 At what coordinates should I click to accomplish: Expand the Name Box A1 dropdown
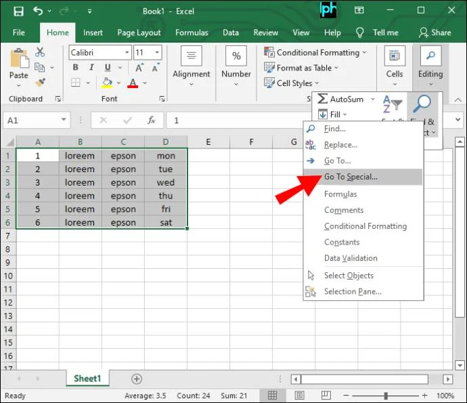coord(64,119)
